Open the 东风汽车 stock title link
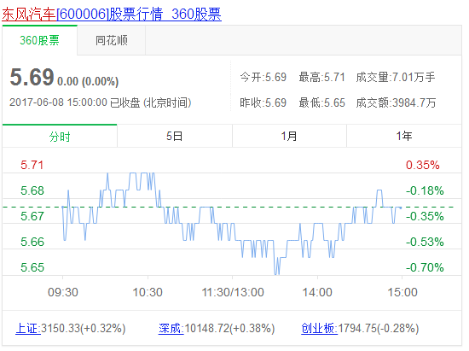 click(x=112, y=14)
